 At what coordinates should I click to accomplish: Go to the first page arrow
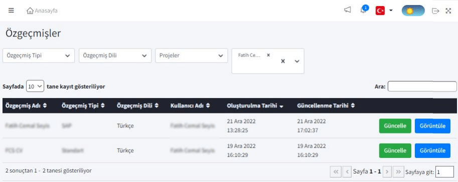336,172
